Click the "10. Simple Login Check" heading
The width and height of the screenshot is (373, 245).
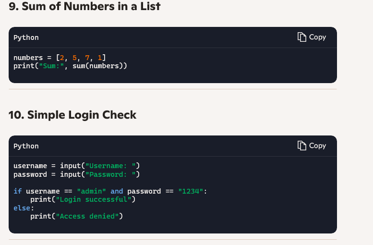coord(72,115)
